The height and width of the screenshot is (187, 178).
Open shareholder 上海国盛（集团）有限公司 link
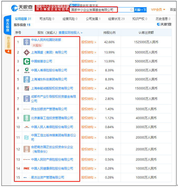tap(49, 52)
